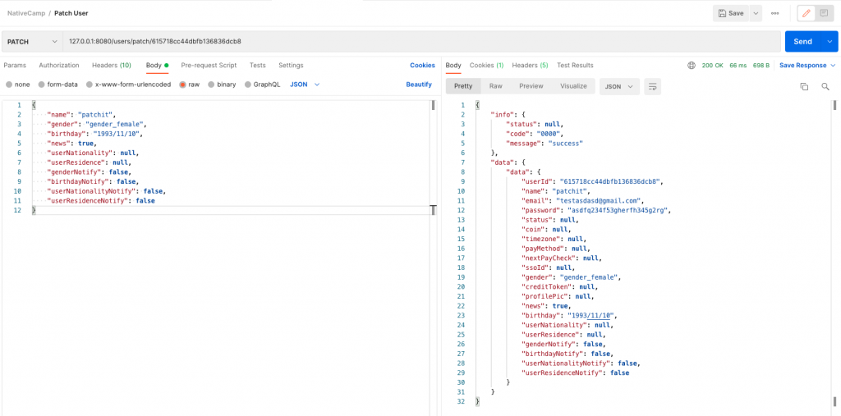841x416 pixels.
Task: Click the "password" line in the response
Action: [x=596, y=210]
